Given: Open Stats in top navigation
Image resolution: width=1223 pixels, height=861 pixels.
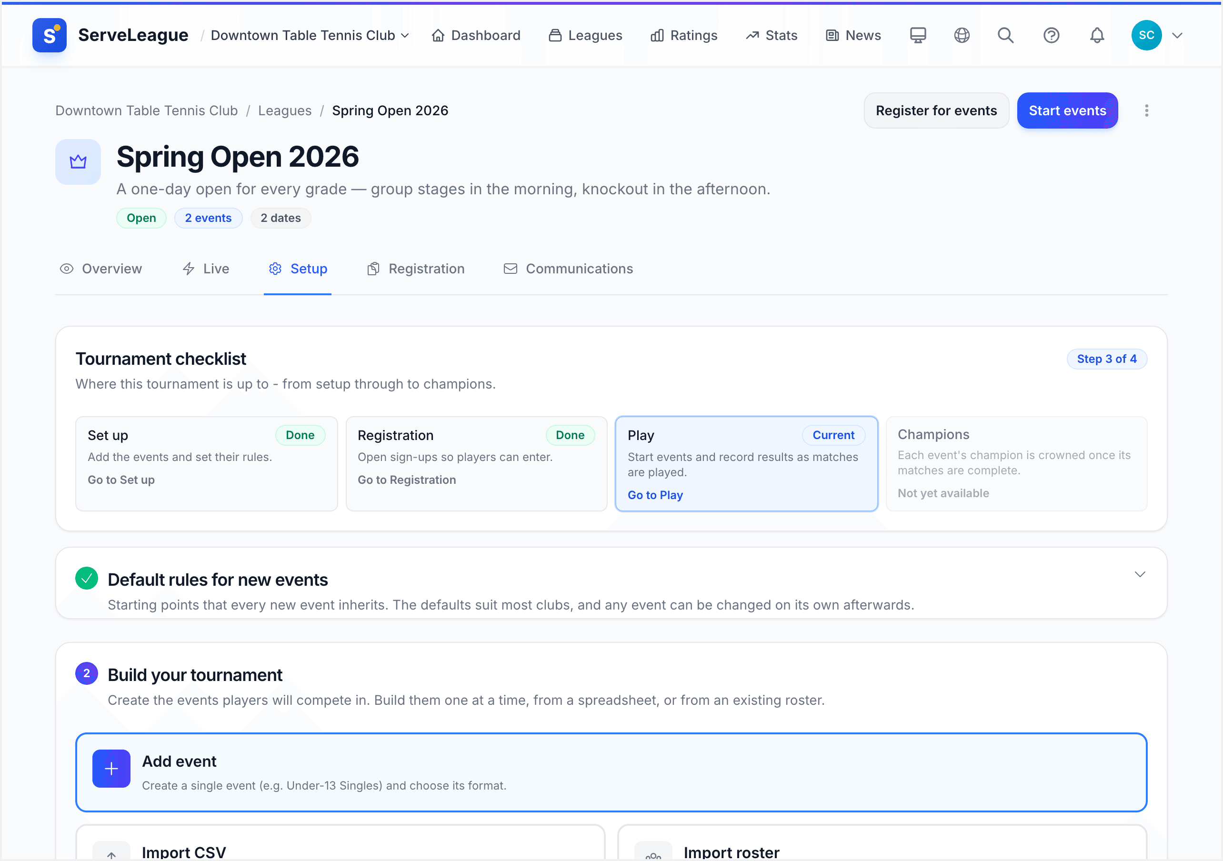Looking at the screenshot, I should coord(772,35).
